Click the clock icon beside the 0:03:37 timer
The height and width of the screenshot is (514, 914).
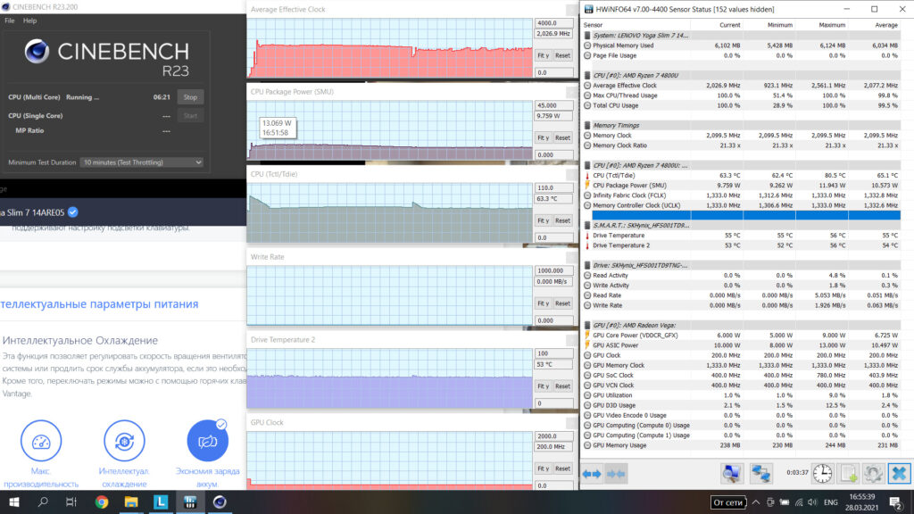tap(822, 473)
